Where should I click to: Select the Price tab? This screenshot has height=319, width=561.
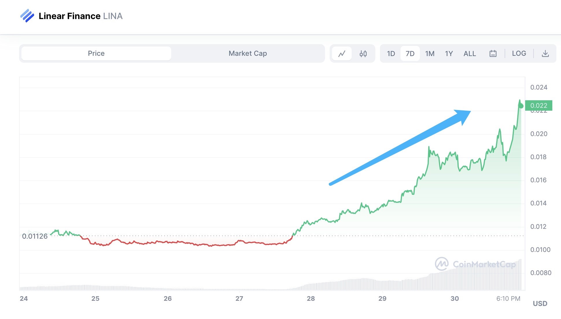(96, 53)
